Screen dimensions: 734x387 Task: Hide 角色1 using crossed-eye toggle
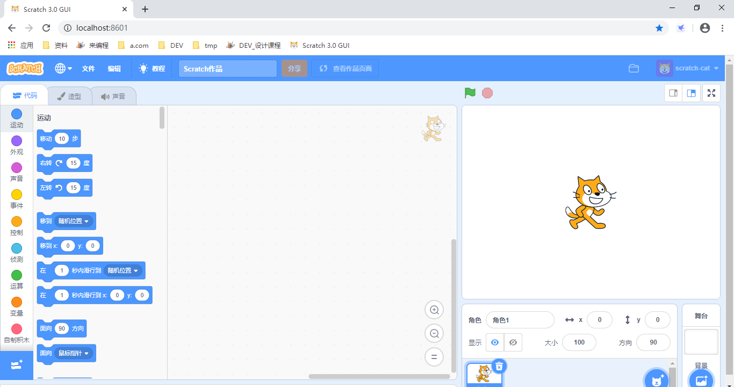(513, 342)
